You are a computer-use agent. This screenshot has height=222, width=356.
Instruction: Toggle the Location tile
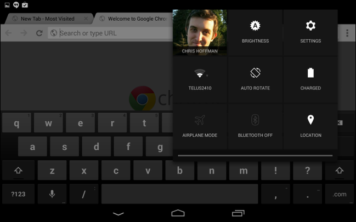tap(310, 127)
